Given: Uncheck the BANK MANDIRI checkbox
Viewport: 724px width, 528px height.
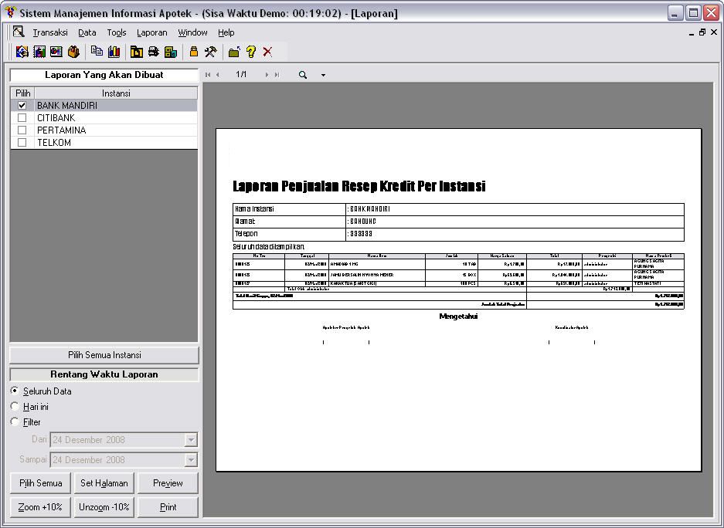Looking at the screenshot, I should [x=22, y=106].
